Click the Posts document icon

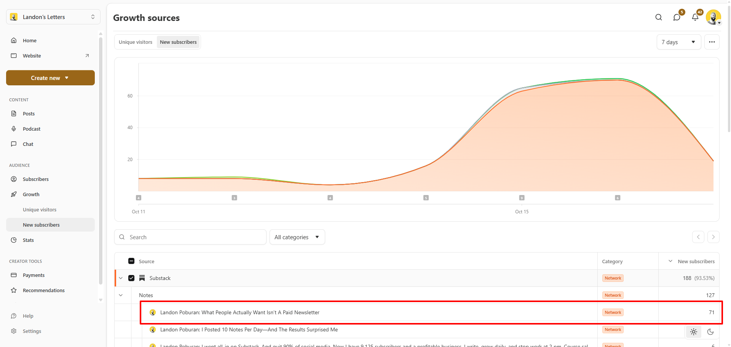pos(14,114)
